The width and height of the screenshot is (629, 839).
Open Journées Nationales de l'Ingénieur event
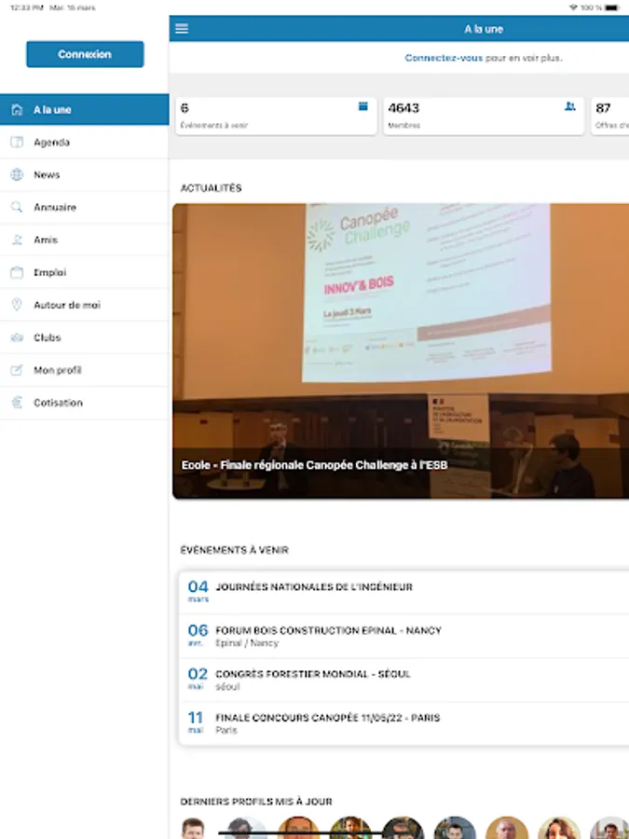click(403, 593)
